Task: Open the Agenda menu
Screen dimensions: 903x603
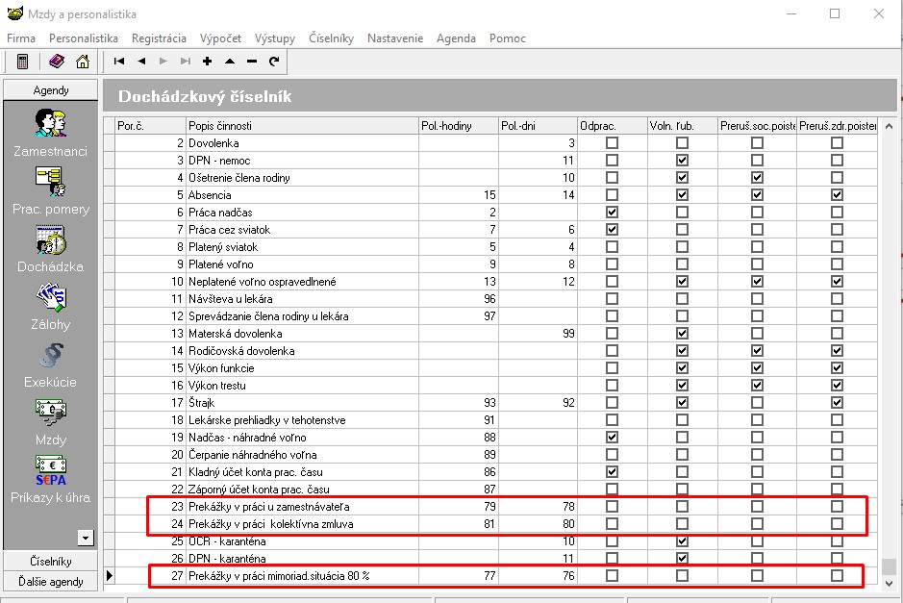Action: pyautogui.click(x=456, y=38)
